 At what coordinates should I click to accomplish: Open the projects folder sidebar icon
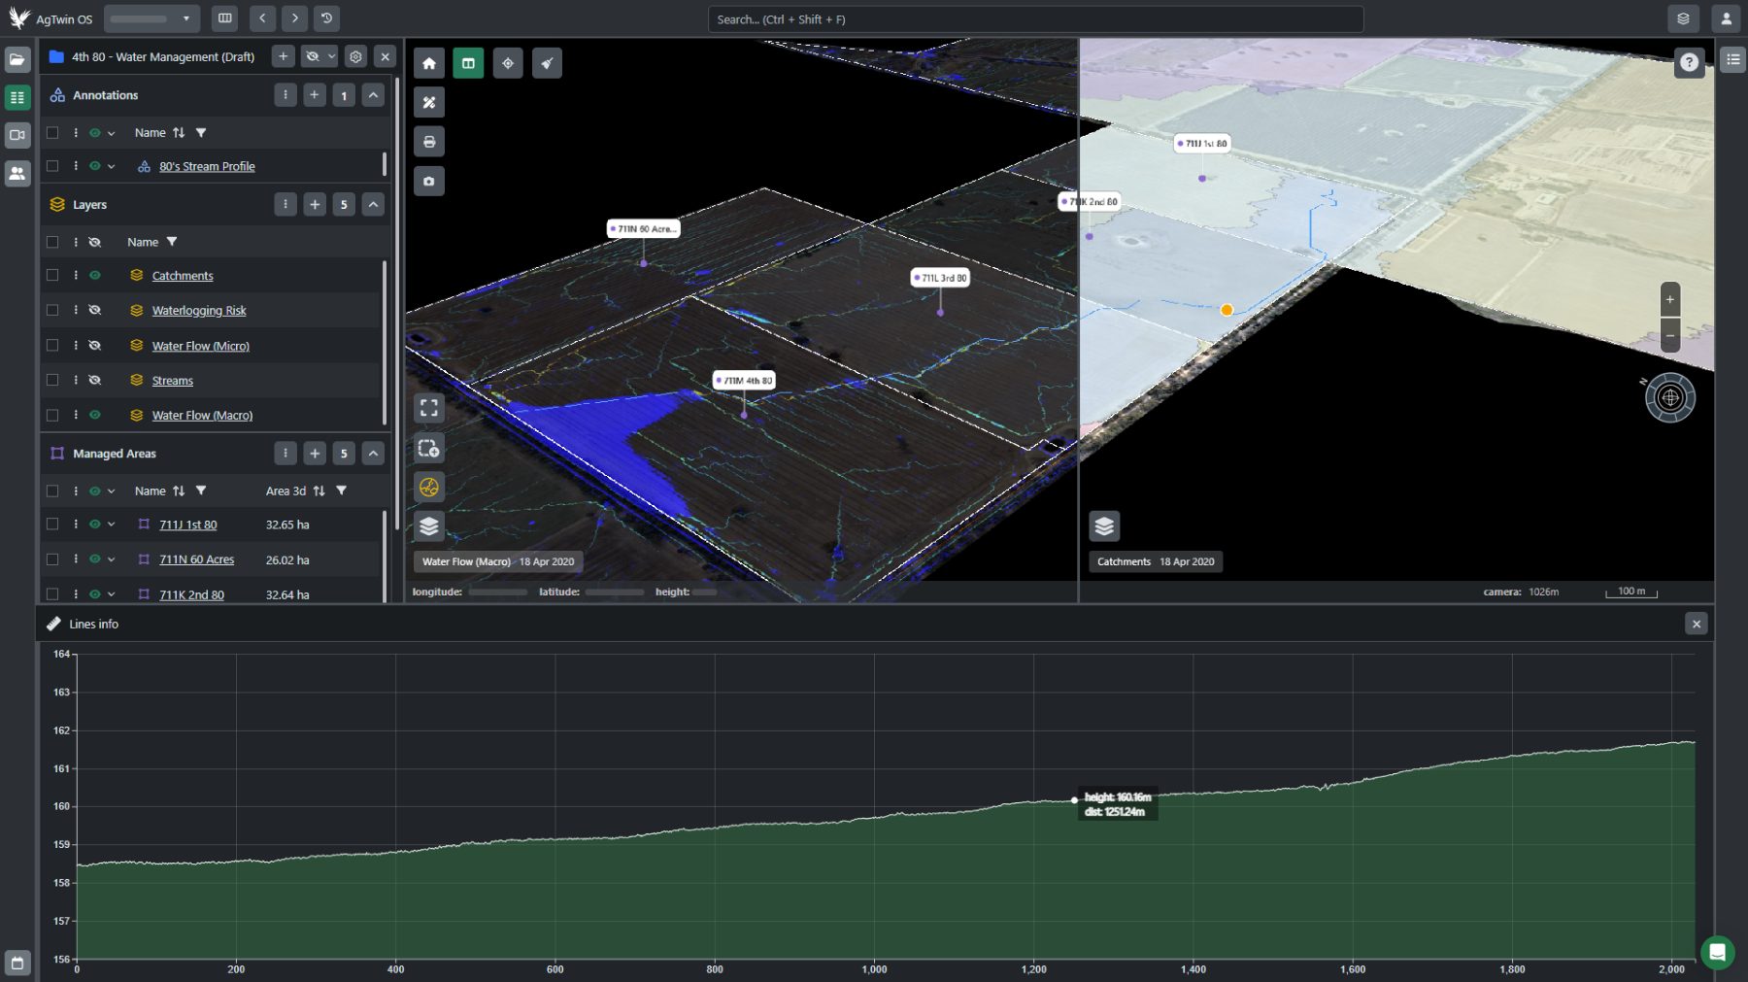pyautogui.click(x=17, y=59)
